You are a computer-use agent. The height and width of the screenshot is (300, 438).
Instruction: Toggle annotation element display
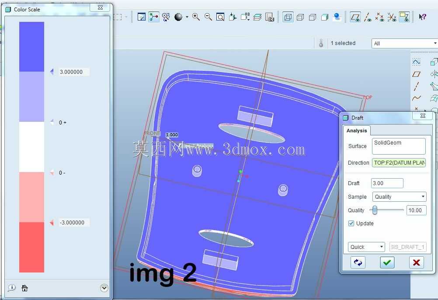coord(404,17)
